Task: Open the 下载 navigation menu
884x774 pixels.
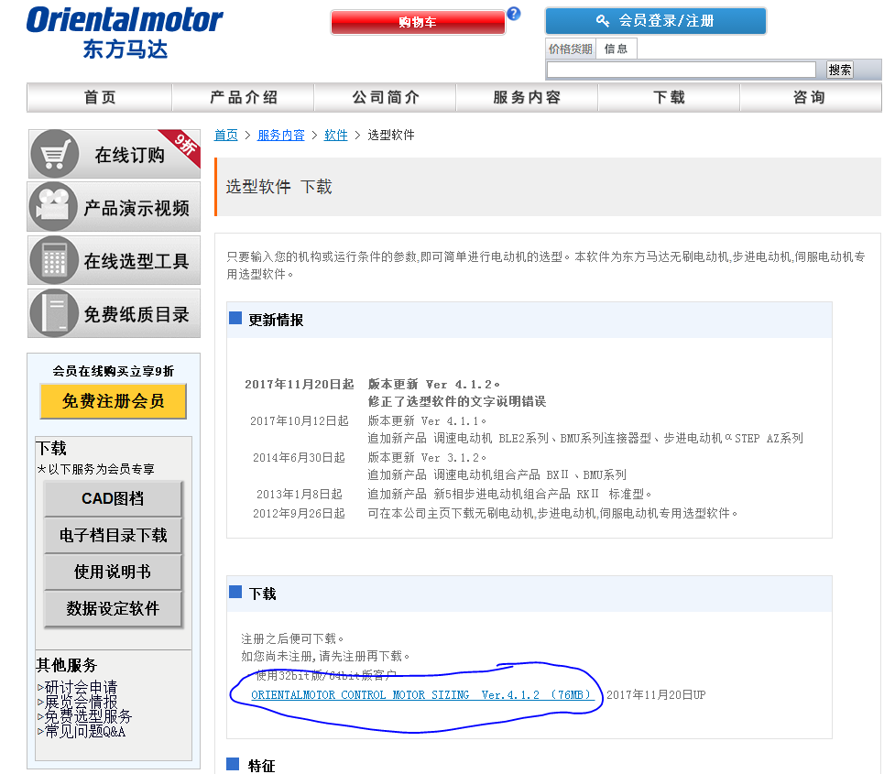Action: pyautogui.click(x=669, y=98)
